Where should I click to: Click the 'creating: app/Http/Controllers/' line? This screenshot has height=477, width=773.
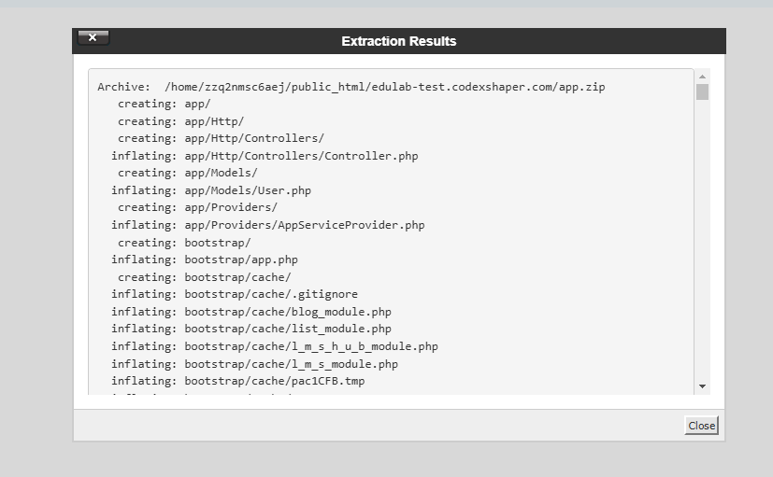(x=221, y=138)
